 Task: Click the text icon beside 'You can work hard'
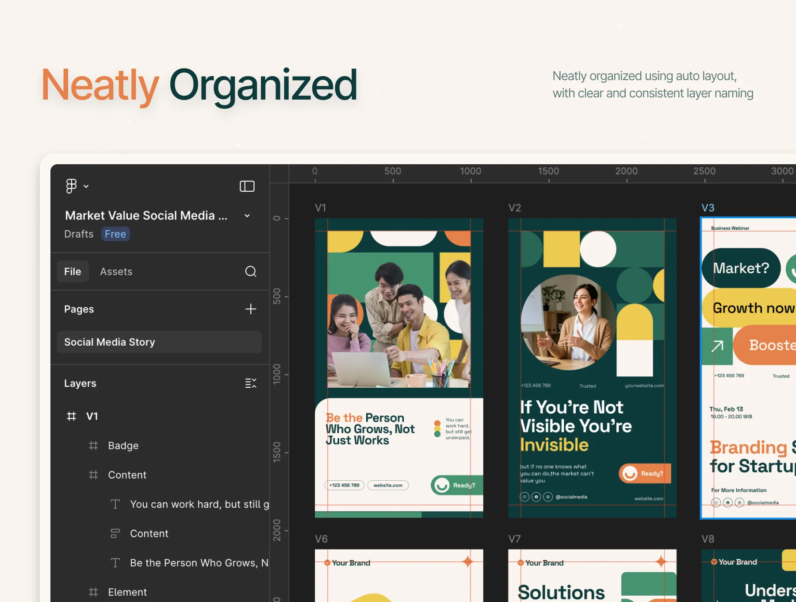(115, 504)
